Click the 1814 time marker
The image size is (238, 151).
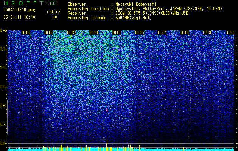[94, 32]
